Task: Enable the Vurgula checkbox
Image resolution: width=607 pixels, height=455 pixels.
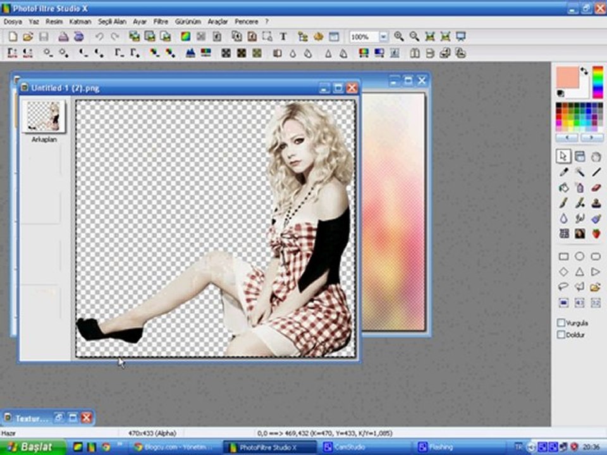Action: [561, 323]
